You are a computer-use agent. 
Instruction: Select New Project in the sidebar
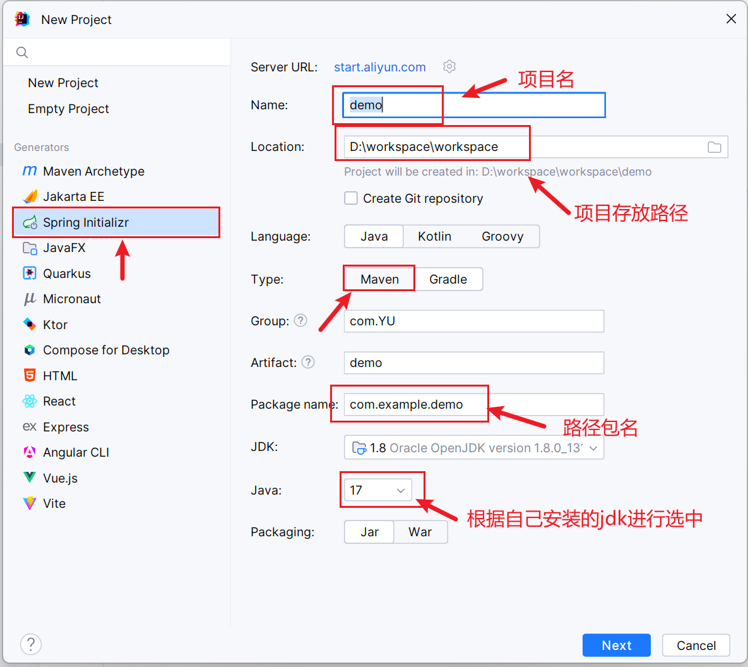click(x=63, y=83)
